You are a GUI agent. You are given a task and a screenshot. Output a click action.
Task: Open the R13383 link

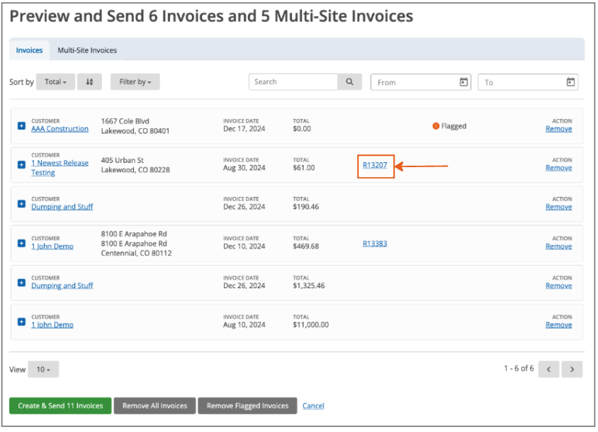pos(375,244)
